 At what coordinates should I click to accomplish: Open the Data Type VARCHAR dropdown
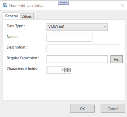(77, 27)
